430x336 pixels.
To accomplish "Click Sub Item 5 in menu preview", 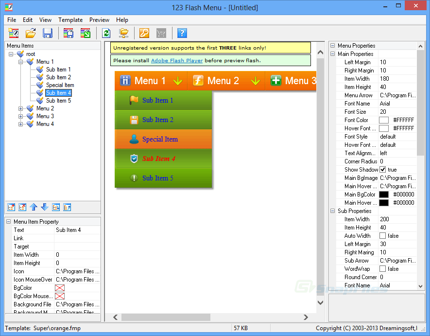I will [163, 178].
